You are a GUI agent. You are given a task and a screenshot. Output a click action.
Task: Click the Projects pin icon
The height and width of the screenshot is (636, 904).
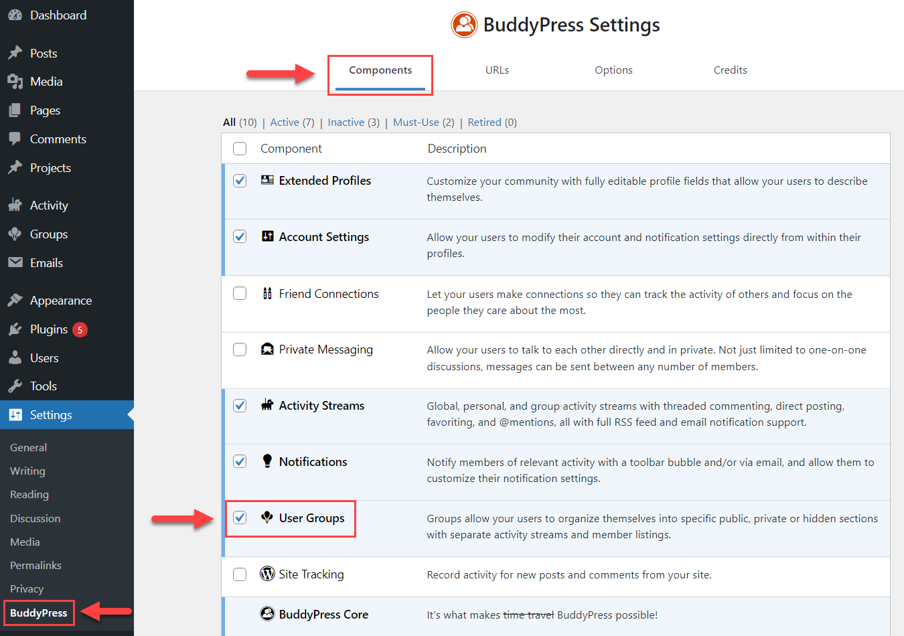tap(15, 168)
